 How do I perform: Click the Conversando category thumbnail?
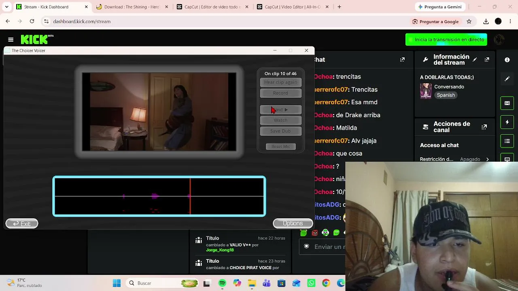(x=426, y=91)
